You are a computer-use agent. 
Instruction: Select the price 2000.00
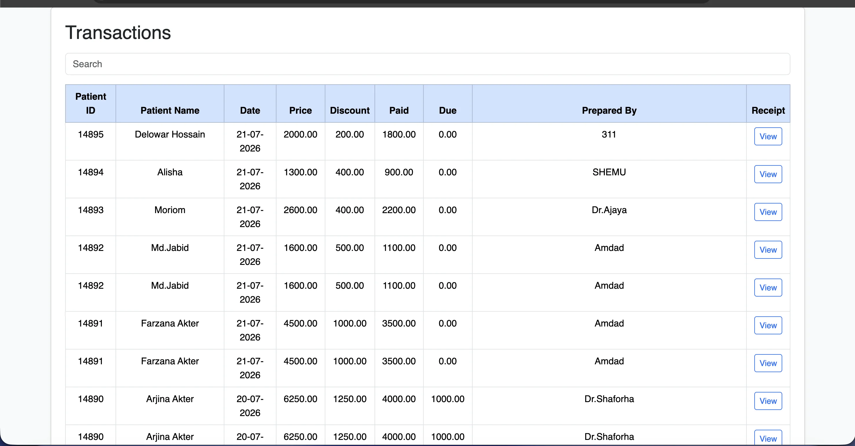click(x=300, y=134)
